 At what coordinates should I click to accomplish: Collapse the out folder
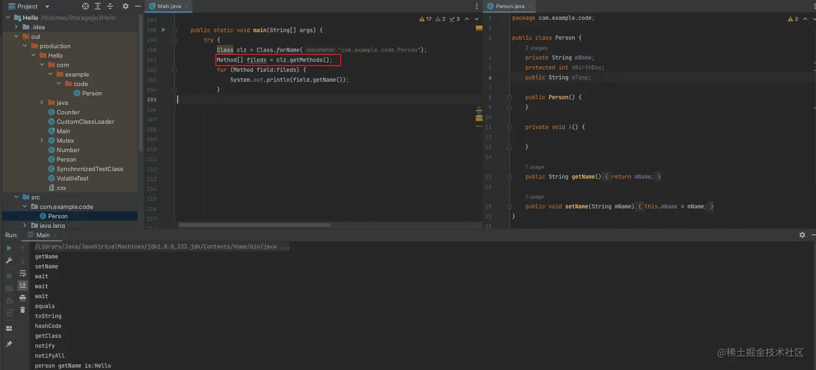click(16, 36)
